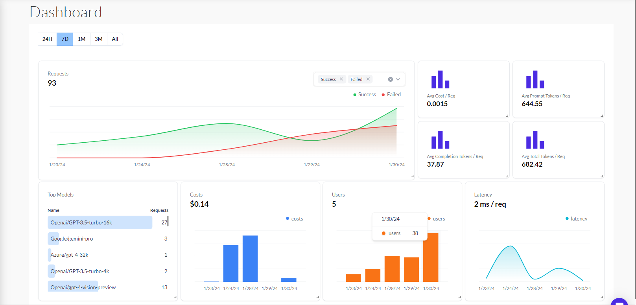This screenshot has width=636, height=305.
Task: Remove the Failed filter tag
Action: tap(368, 79)
